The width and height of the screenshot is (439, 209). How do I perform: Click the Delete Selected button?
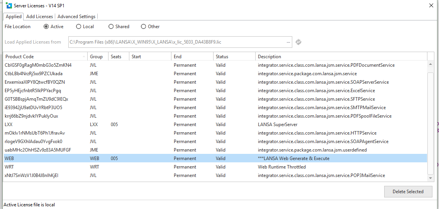[408, 192]
